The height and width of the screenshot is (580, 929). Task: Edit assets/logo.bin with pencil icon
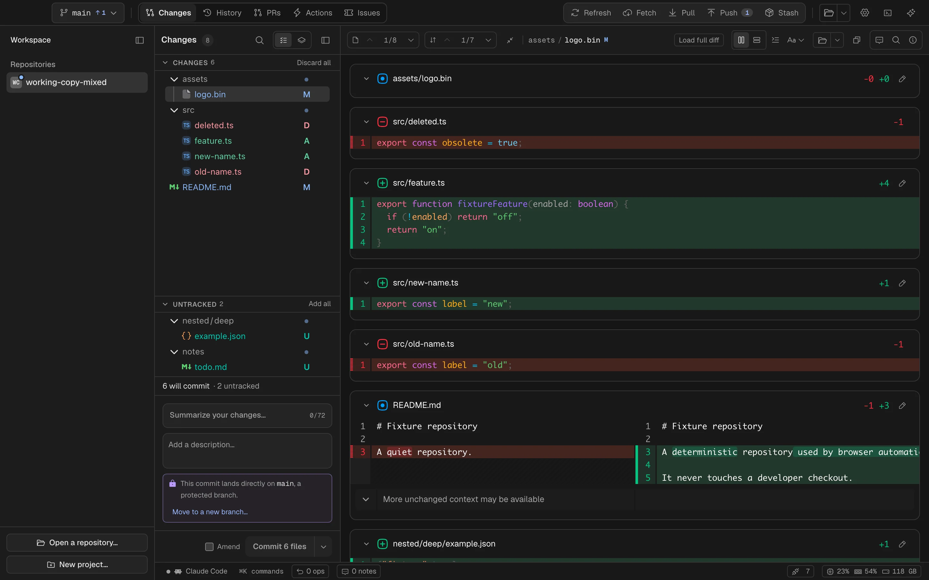pyautogui.click(x=902, y=79)
